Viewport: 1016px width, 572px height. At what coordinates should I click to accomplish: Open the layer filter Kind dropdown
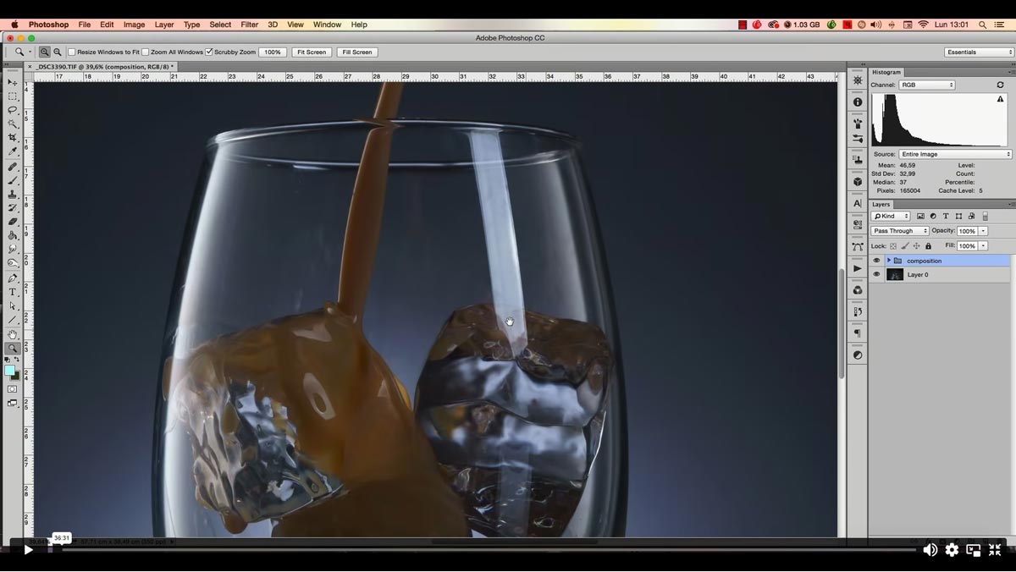[891, 217]
